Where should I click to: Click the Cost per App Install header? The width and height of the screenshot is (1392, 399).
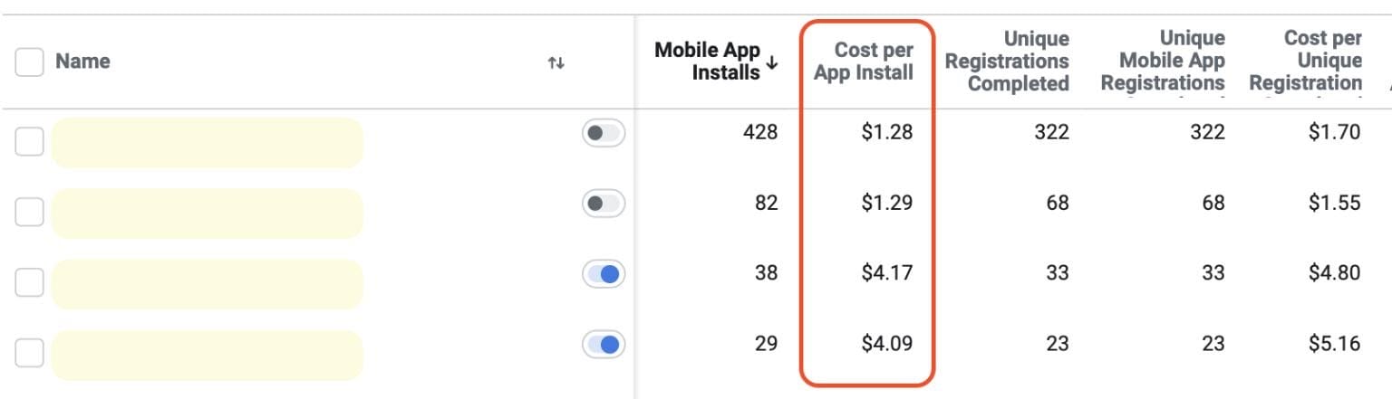tap(864, 62)
